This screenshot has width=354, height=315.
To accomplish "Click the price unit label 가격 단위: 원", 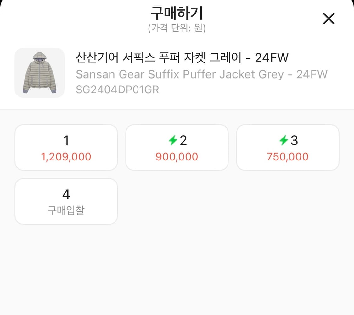I will 177,29.
